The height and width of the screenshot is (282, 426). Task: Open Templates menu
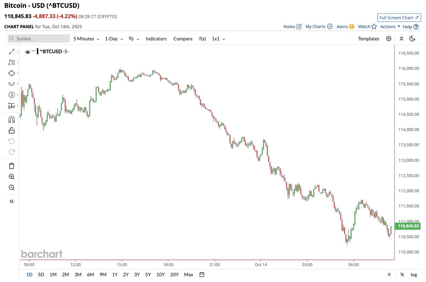pyautogui.click(x=368, y=39)
